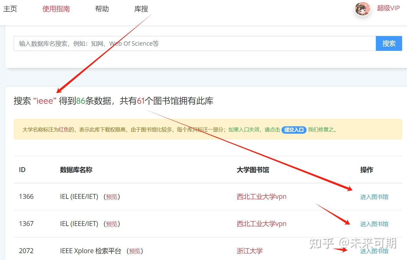The width and height of the screenshot is (407, 260).
Task: Preview database 1366 via 预览 link
Action: click(112, 197)
